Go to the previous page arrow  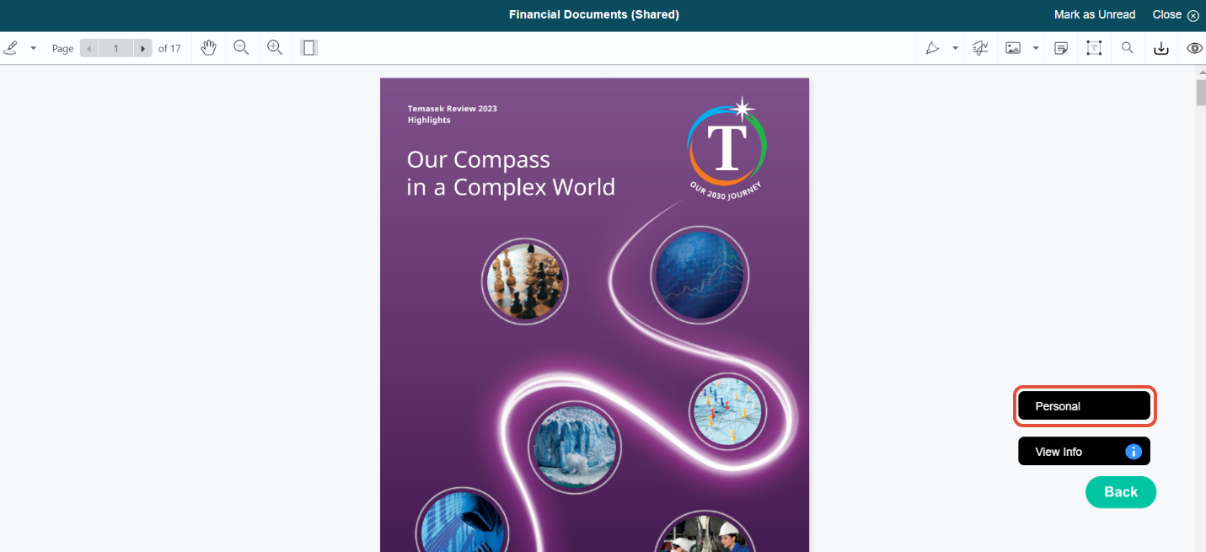point(89,48)
